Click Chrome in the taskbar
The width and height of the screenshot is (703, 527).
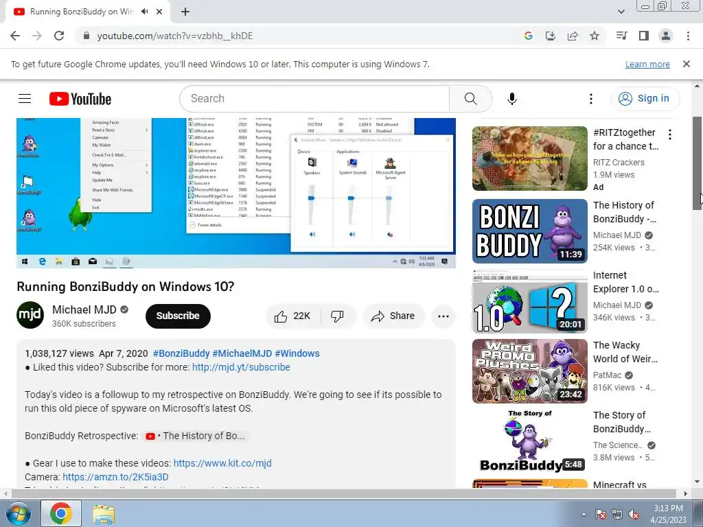pyautogui.click(x=61, y=513)
